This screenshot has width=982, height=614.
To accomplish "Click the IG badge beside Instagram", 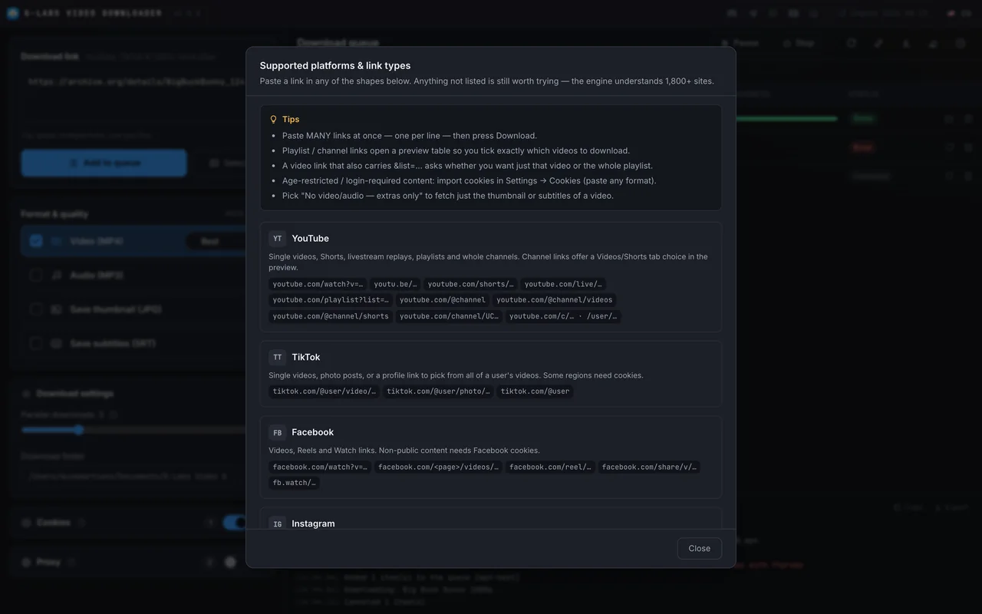I will coord(277,523).
